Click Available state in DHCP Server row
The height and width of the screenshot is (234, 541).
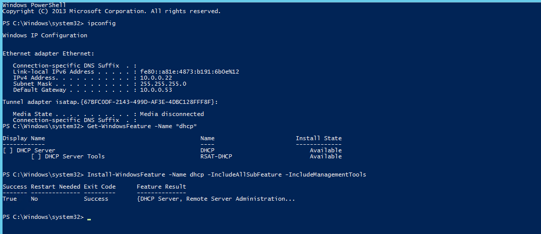coord(326,150)
